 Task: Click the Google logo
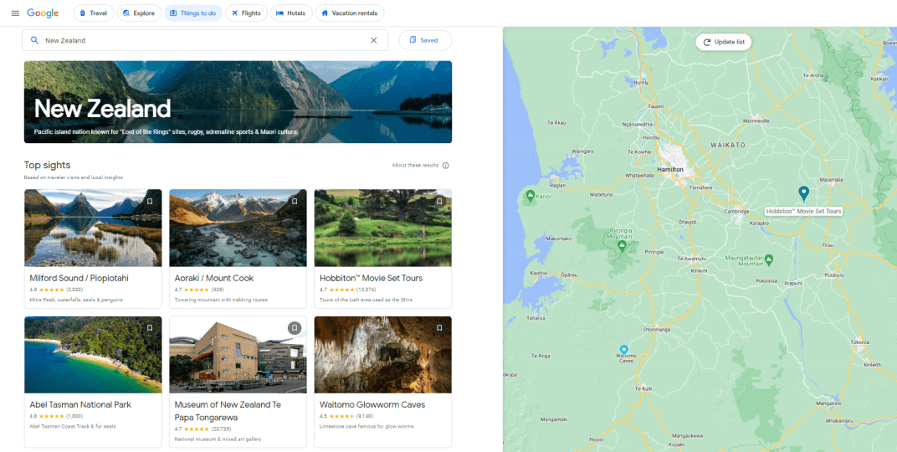pyautogui.click(x=43, y=13)
